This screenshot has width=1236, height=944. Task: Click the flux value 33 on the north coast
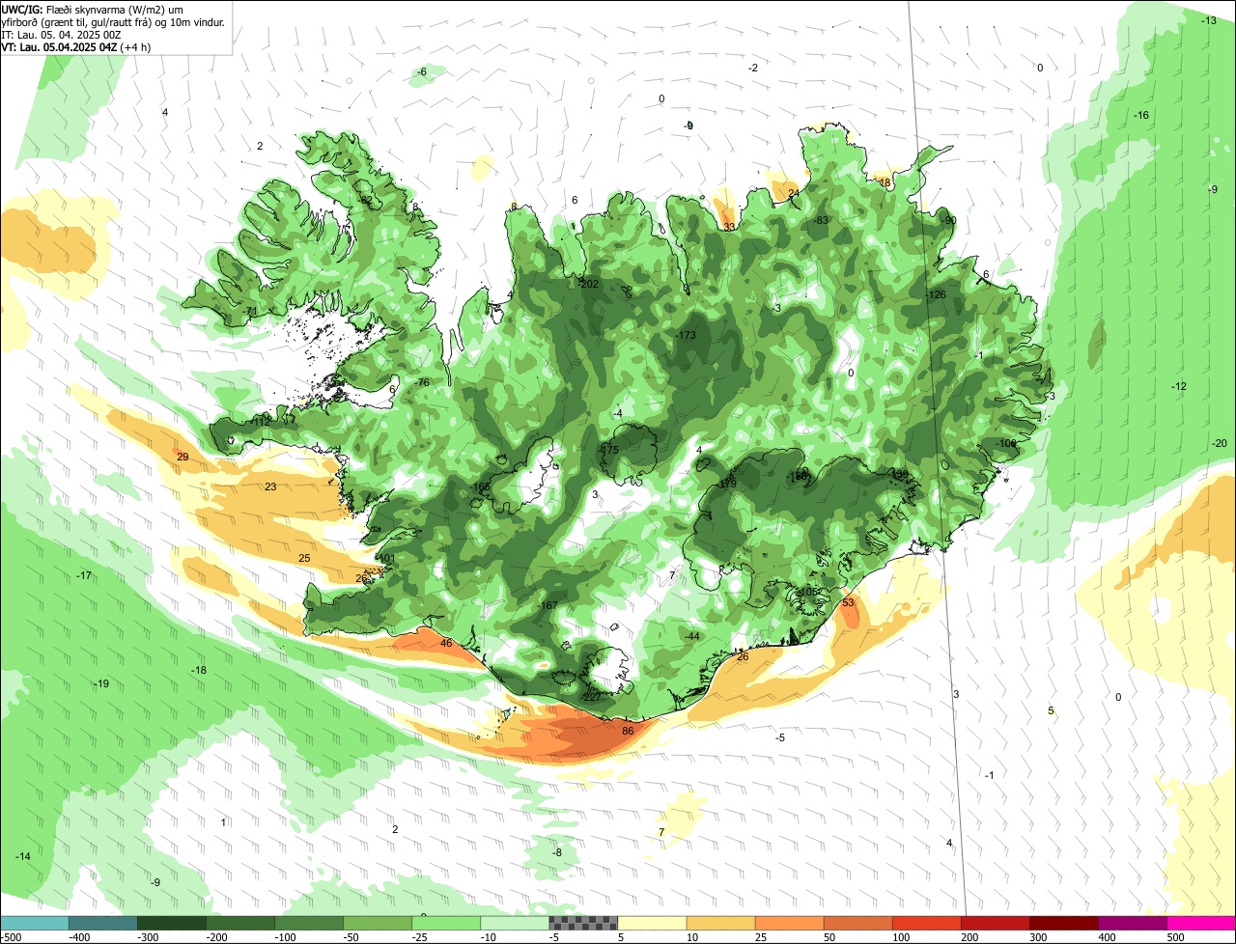(729, 227)
